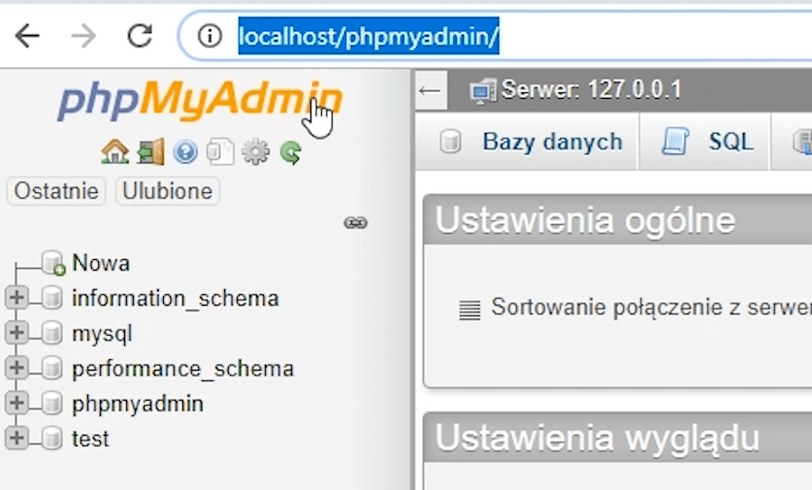Open the phpmyadmin database

point(138,405)
